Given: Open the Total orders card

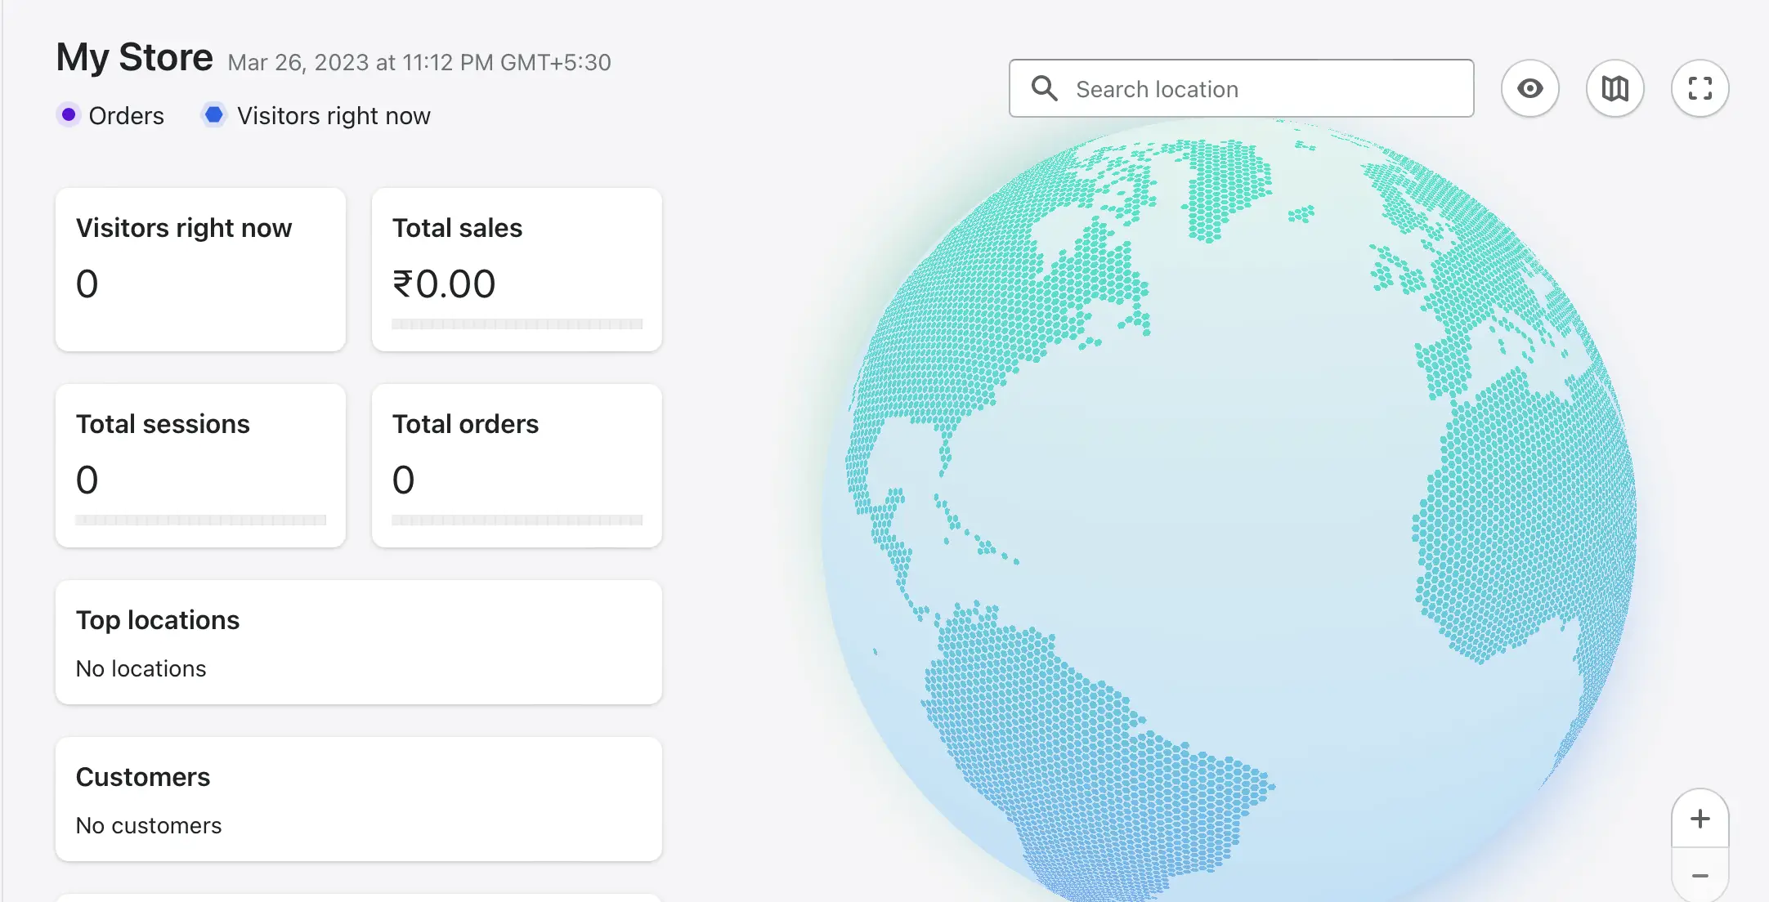Looking at the screenshot, I should (517, 466).
